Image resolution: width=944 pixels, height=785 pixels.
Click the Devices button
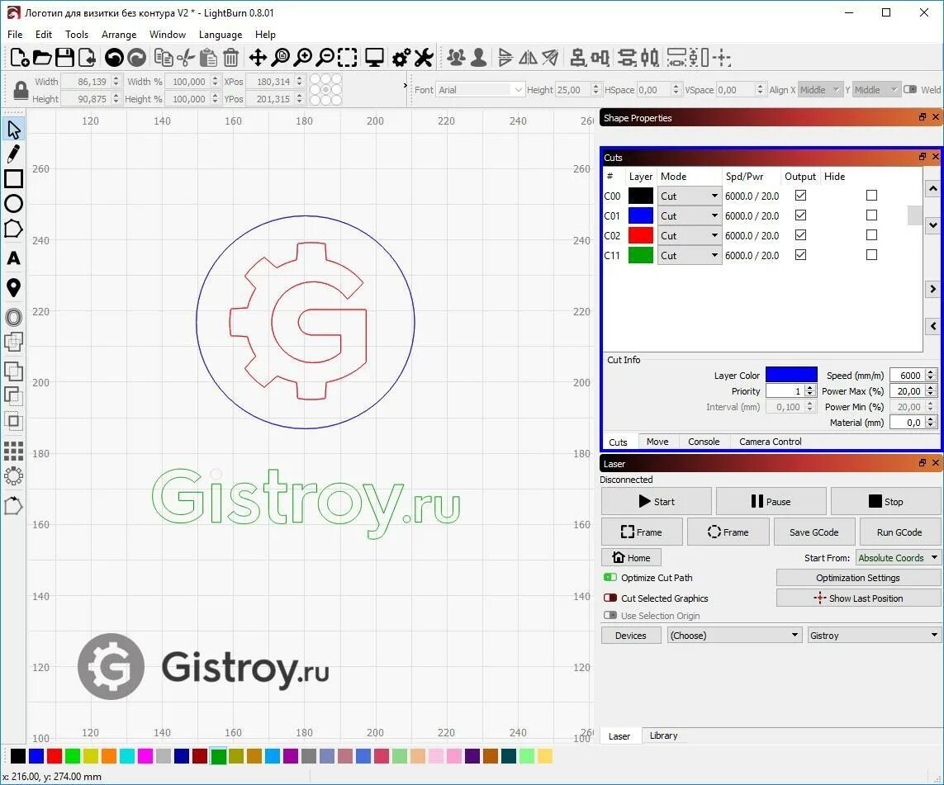pos(630,636)
